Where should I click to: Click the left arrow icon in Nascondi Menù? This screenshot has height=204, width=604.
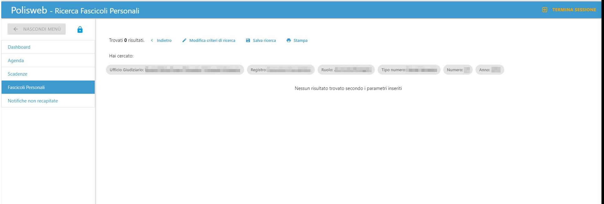coord(16,29)
